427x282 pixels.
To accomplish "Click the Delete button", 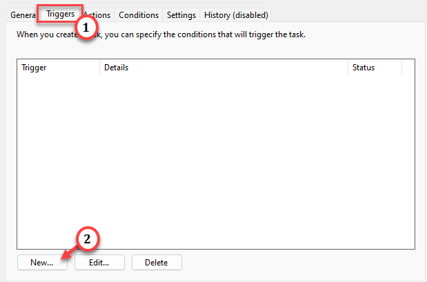I will 157,263.
